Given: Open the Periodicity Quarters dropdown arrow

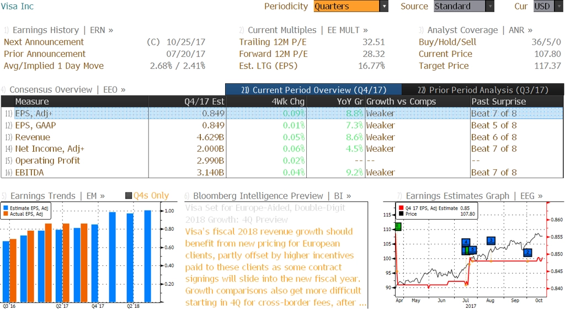Looking at the screenshot, I should [384, 6].
